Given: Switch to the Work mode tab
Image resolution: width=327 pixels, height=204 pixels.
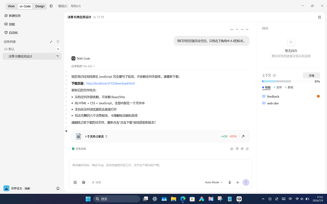Looking at the screenshot, I should [x=11, y=6].
